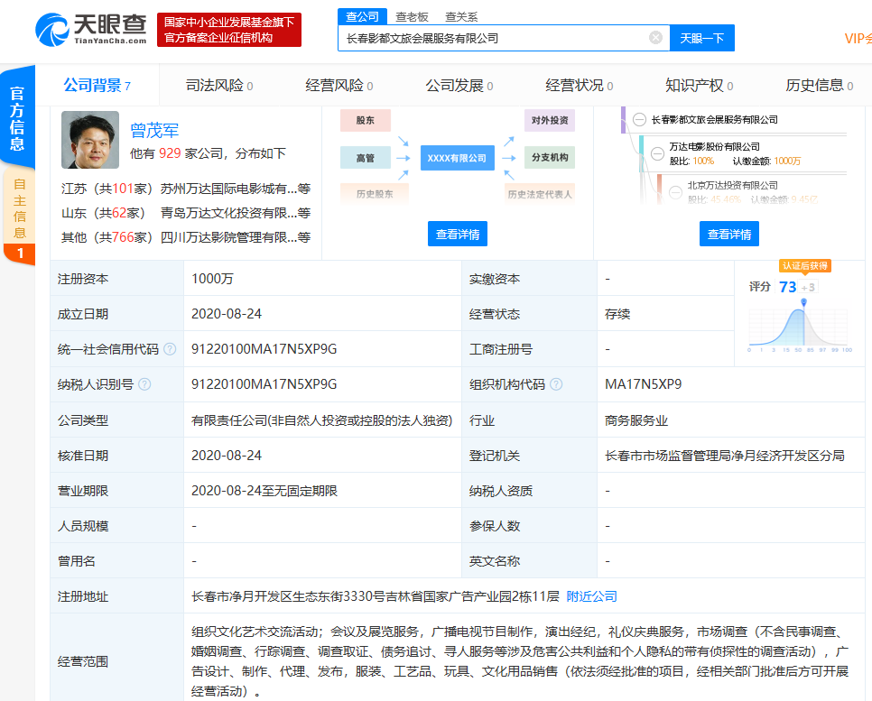Open 苏州万达国际电影城有...等 company entry
The height and width of the screenshot is (701, 872).
tap(236, 189)
